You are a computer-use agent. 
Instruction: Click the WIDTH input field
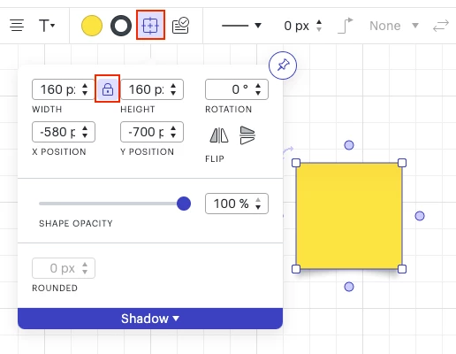coord(64,89)
